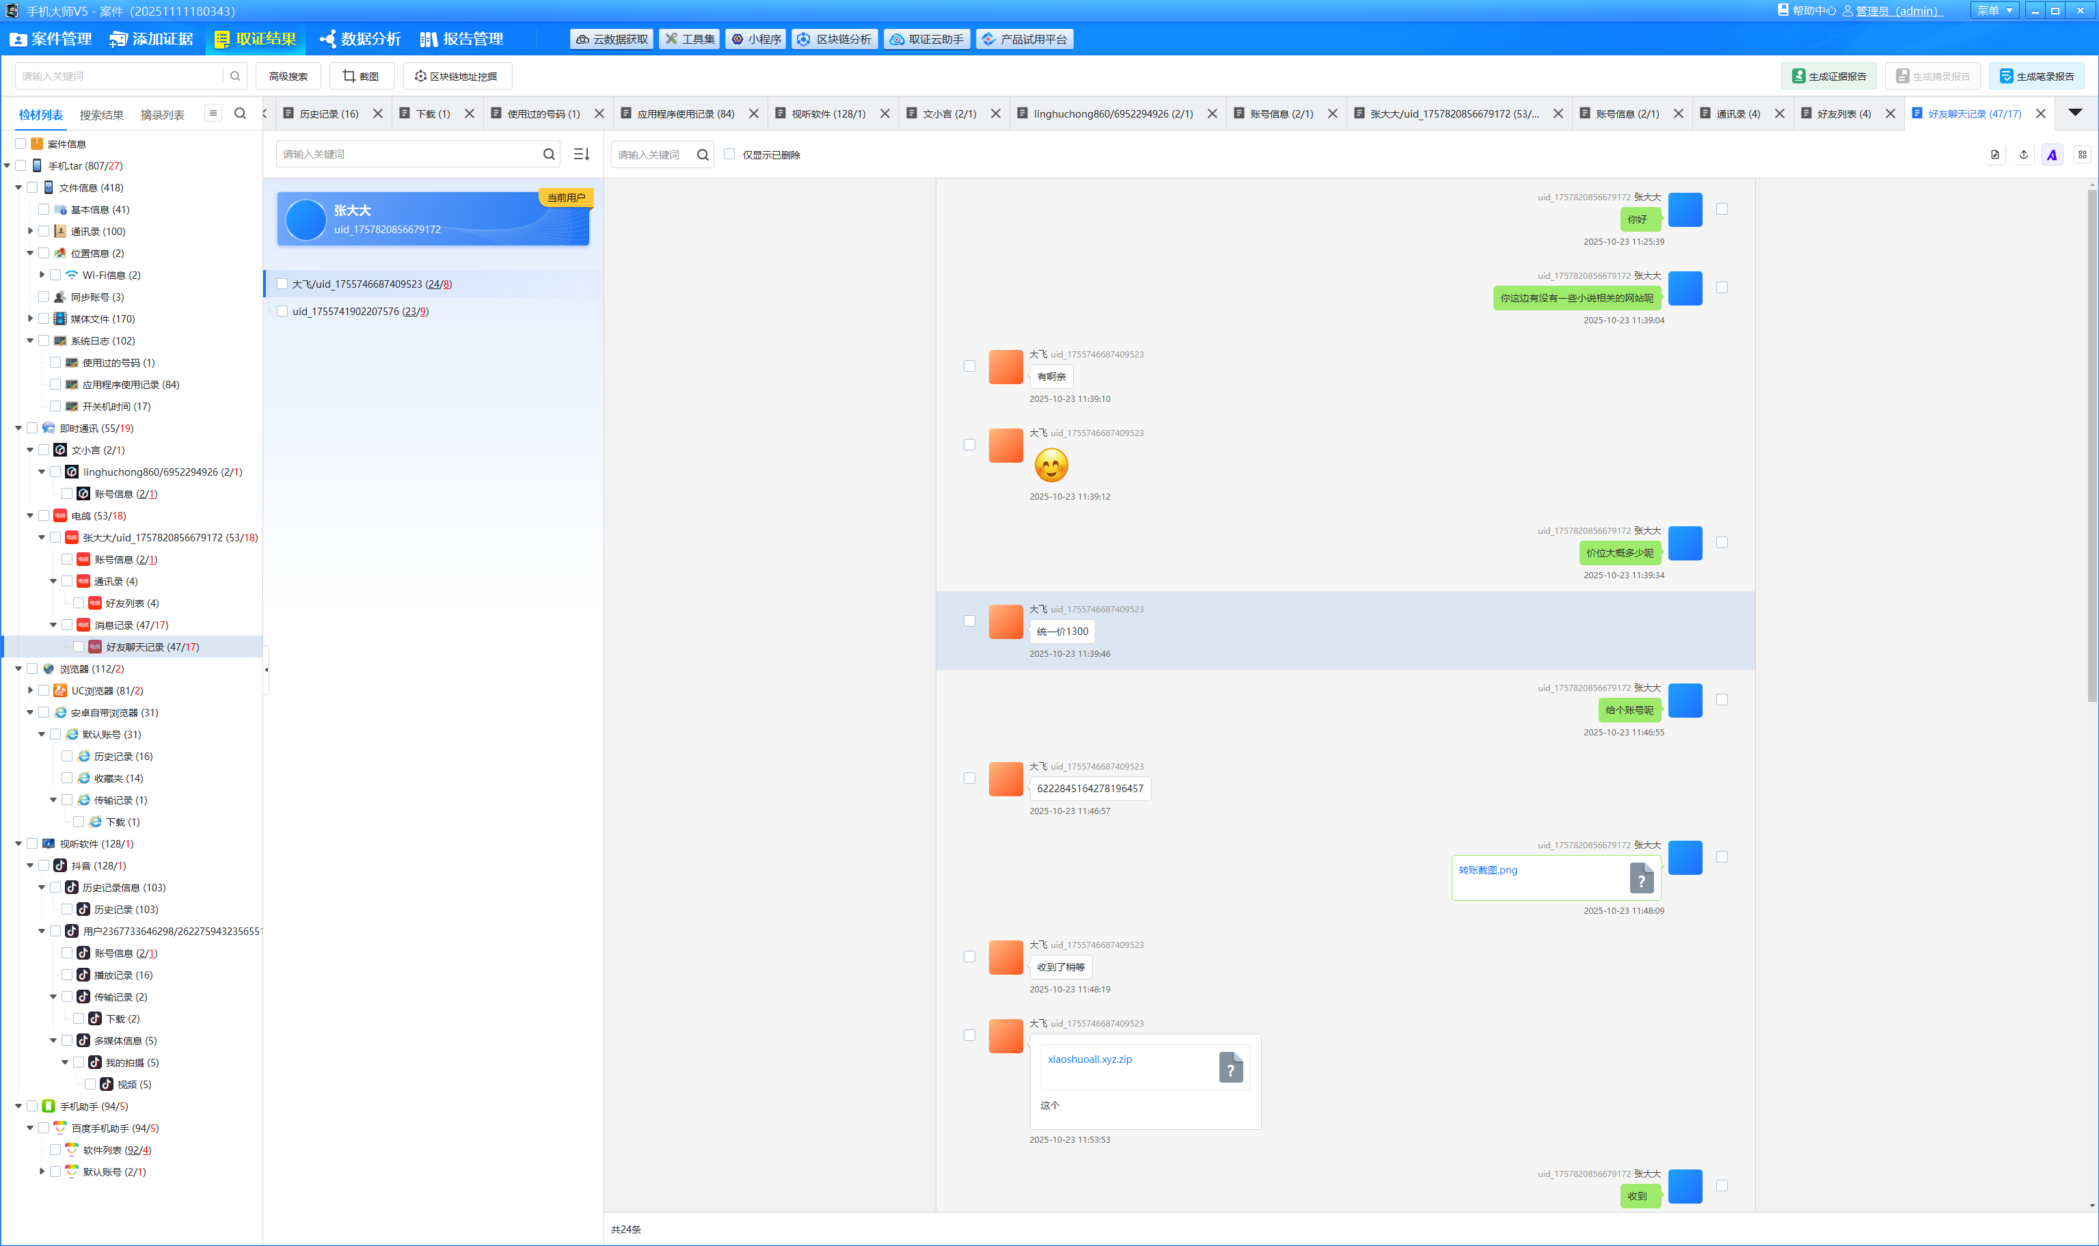Switch to the 数据分析 main menu
Viewport: 2099px width, 1246px height.
[x=360, y=40]
